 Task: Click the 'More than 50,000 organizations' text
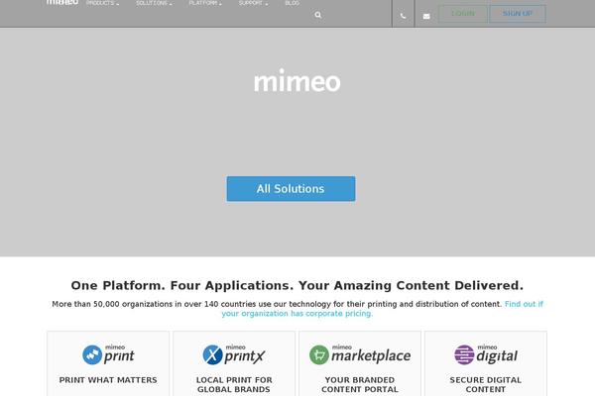[x=277, y=304]
